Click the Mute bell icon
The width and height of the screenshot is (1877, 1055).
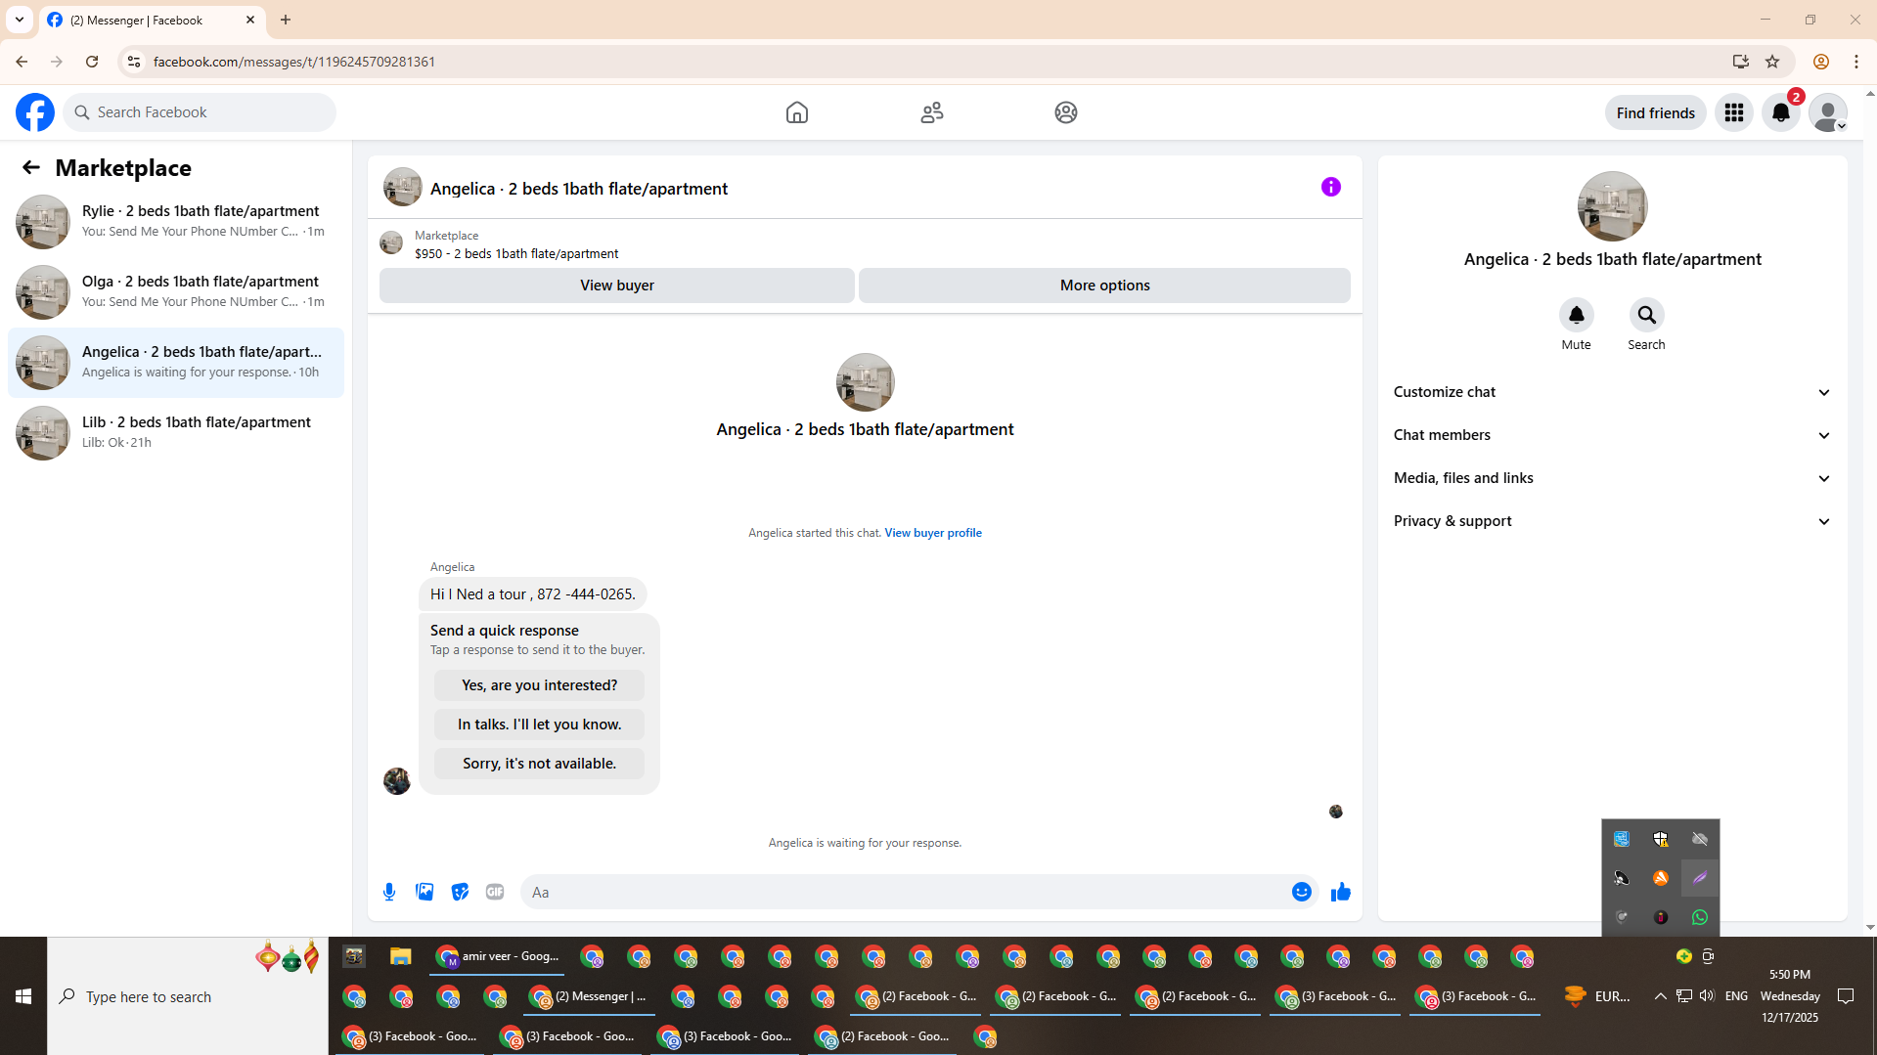1577,315
